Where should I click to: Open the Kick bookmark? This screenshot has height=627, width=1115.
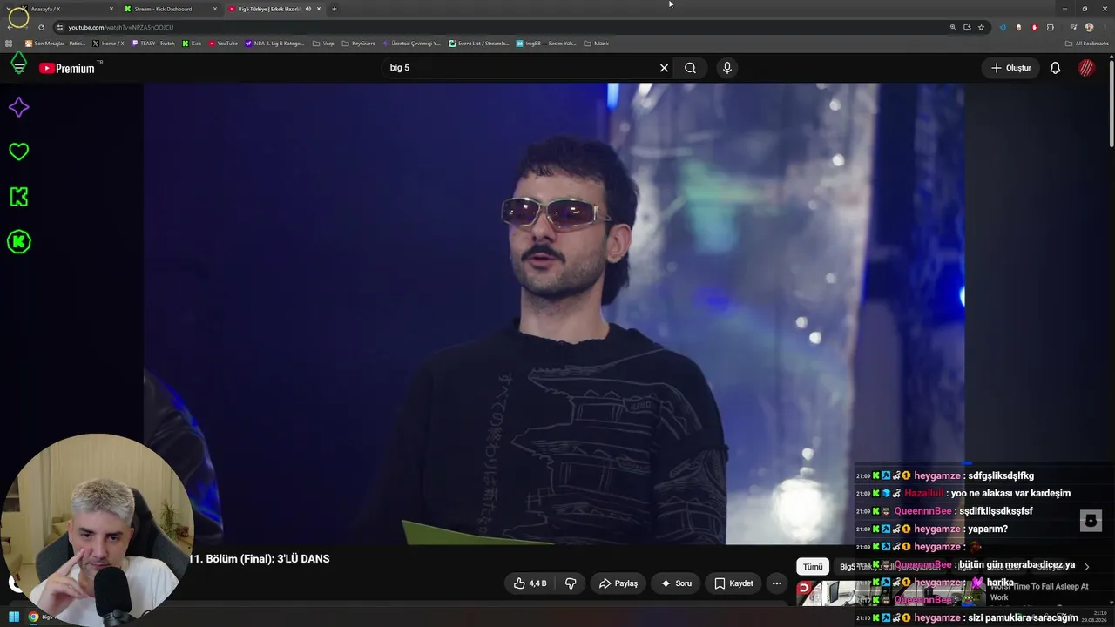click(x=192, y=43)
